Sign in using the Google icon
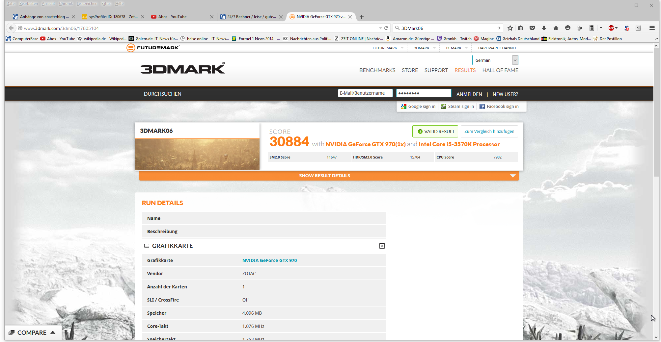Image resolution: width=661 pixels, height=342 pixels. click(404, 107)
